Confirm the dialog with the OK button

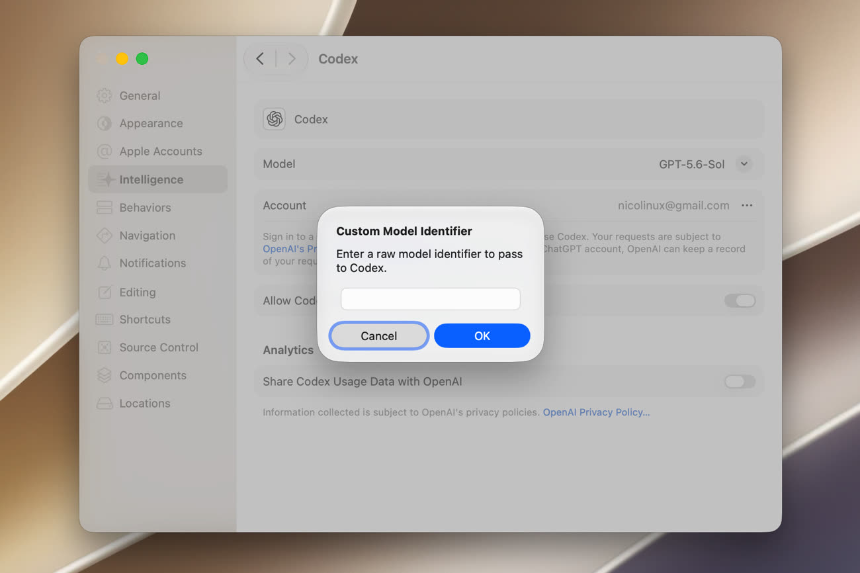[482, 336]
